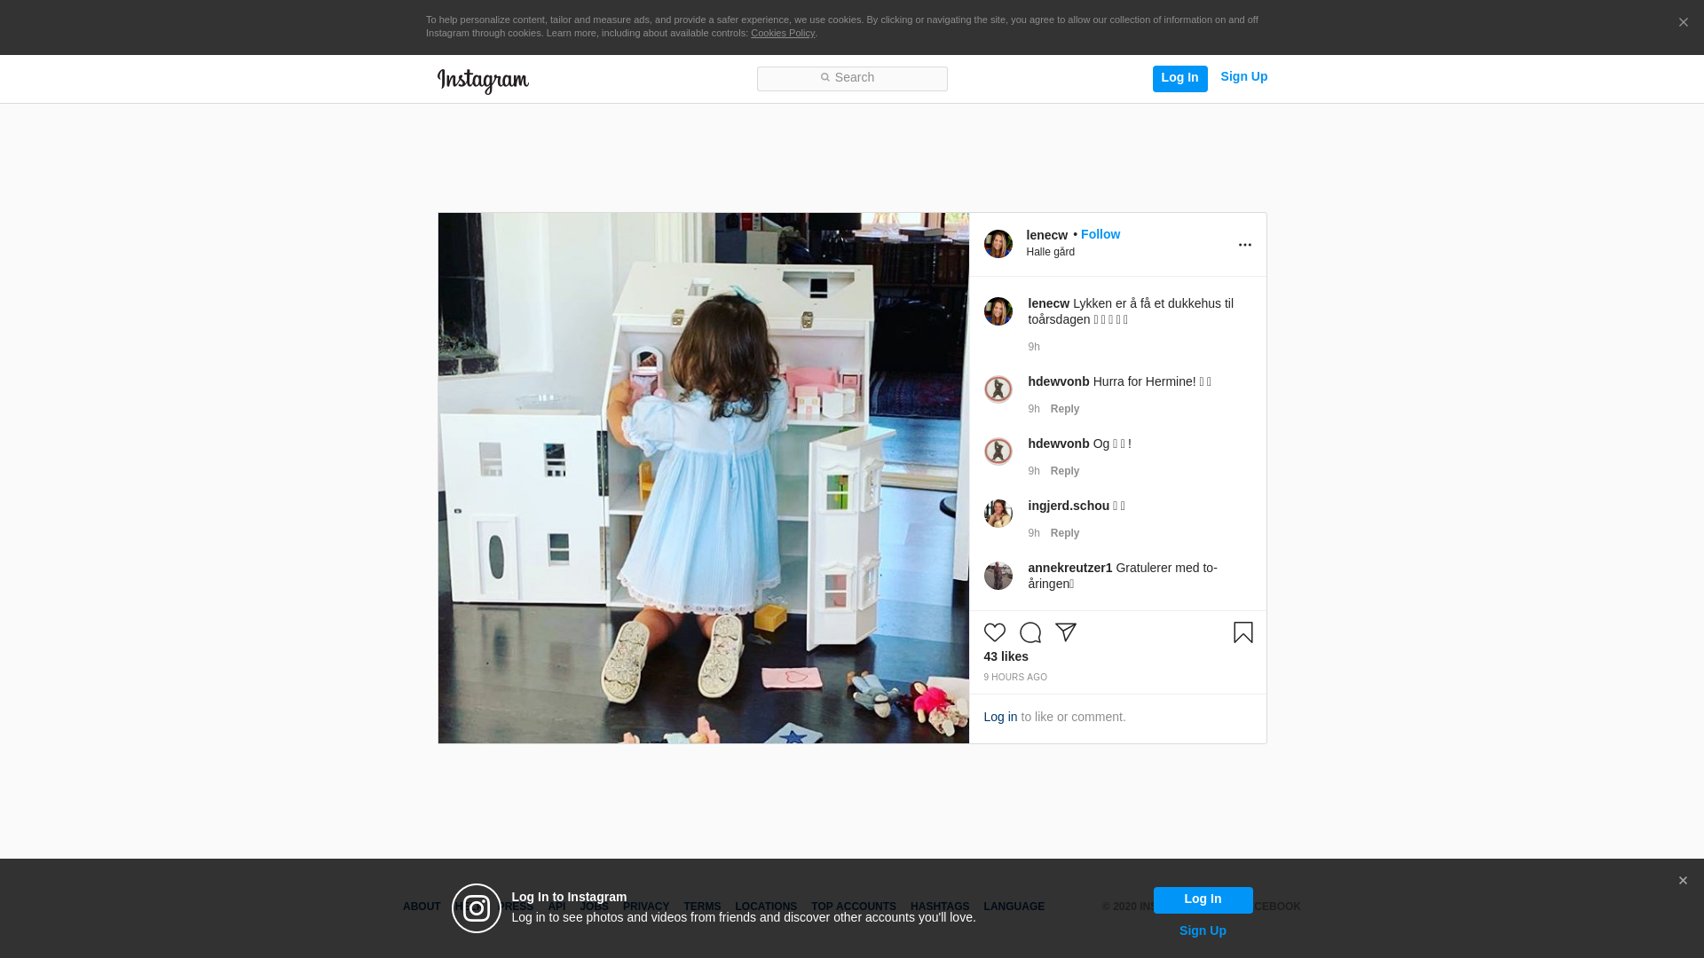Save post with the bookmark icon
Screen dimensions: 1704x958
click(x=1242, y=632)
